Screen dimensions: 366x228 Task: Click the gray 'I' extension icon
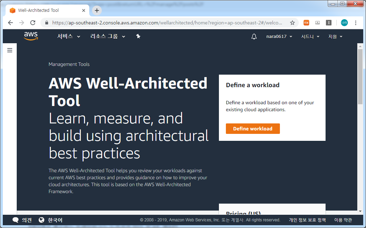point(329,23)
